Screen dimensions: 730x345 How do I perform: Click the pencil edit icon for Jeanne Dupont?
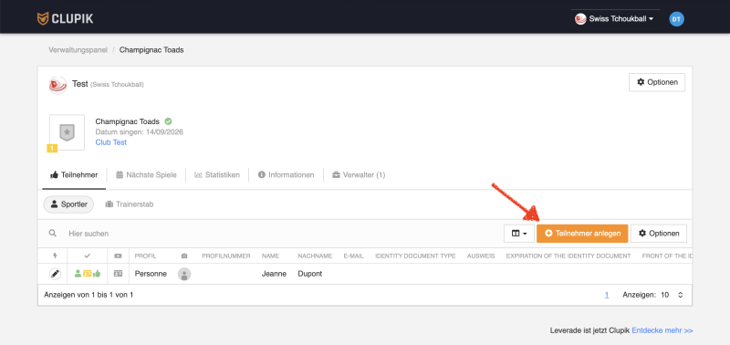tap(55, 274)
